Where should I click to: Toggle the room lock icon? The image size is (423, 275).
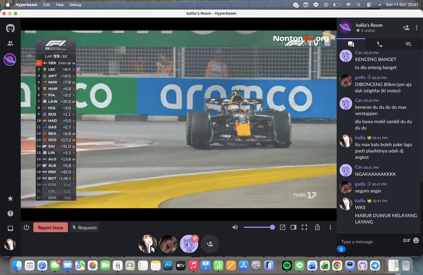coord(317,227)
